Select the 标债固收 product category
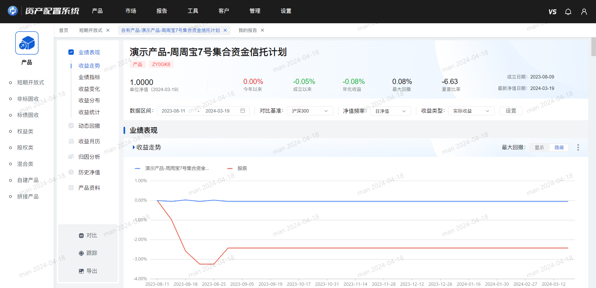 28,115
